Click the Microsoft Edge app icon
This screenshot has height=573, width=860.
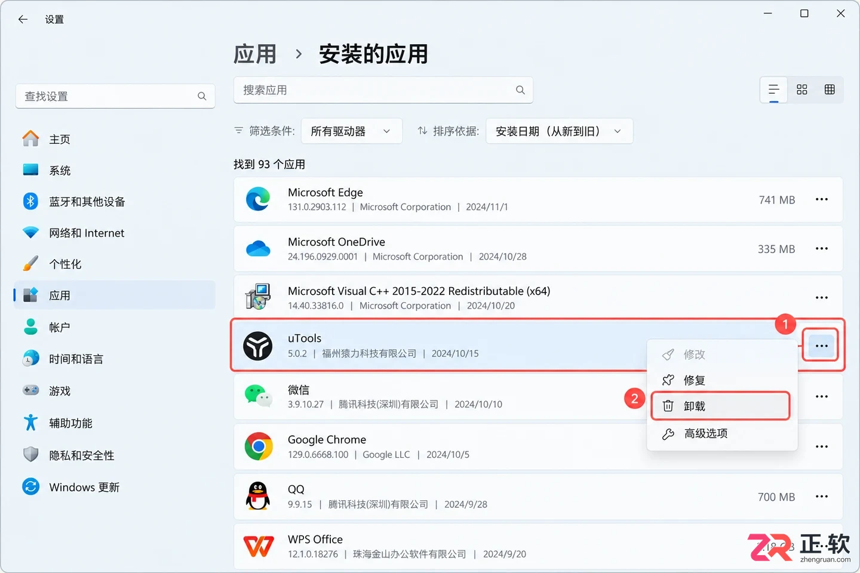coord(258,199)
